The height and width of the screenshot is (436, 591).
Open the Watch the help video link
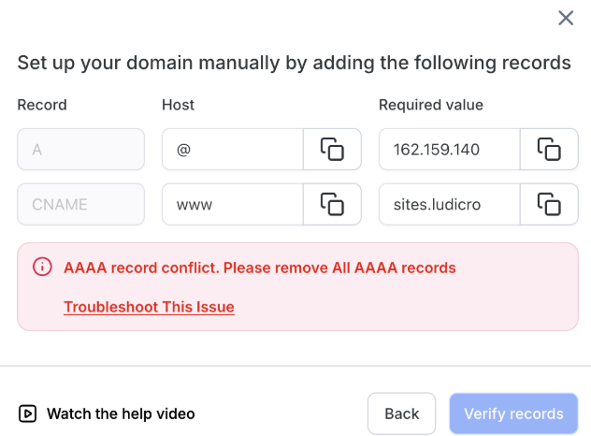tap(121, 414)
